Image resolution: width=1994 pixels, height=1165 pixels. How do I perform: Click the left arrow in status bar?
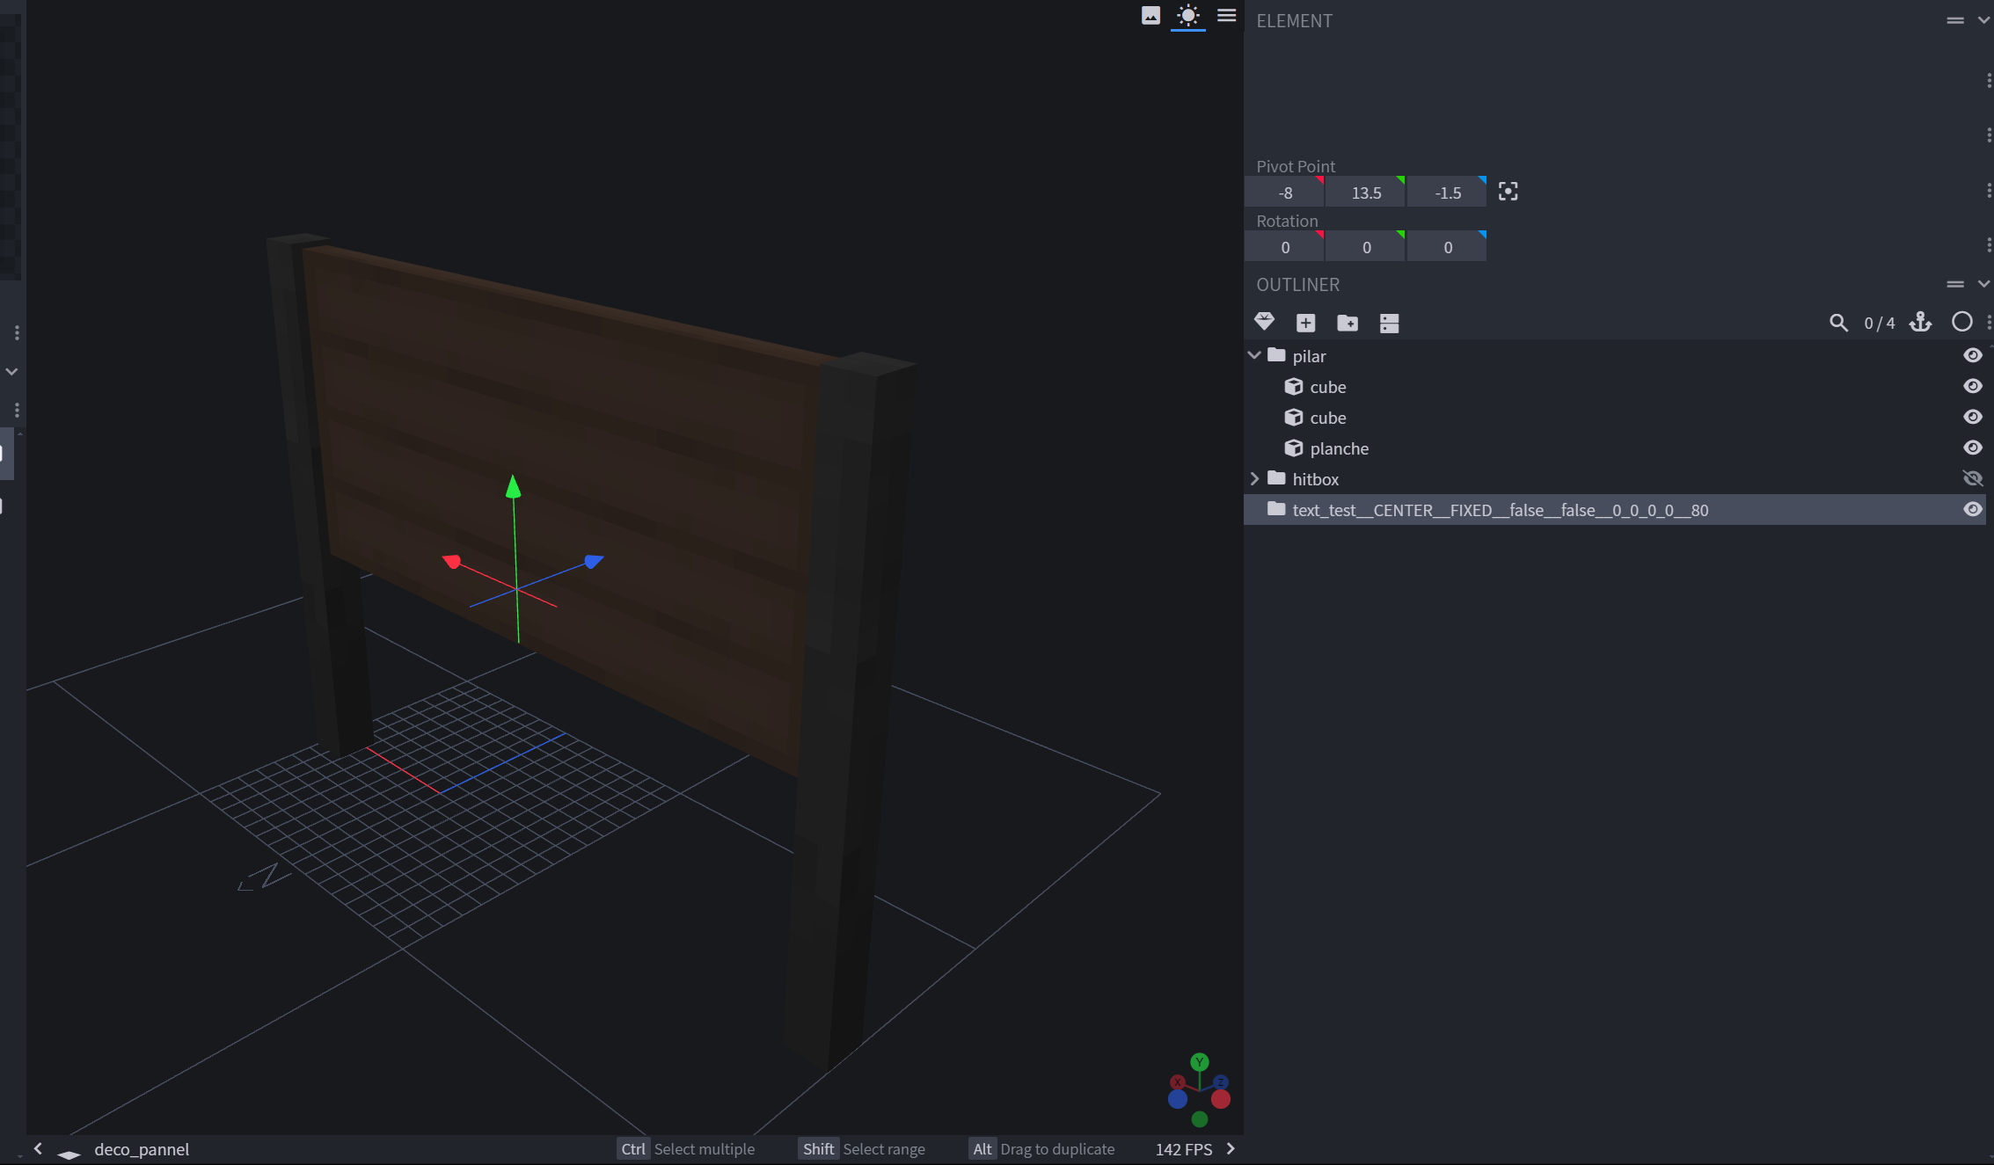38,1148
